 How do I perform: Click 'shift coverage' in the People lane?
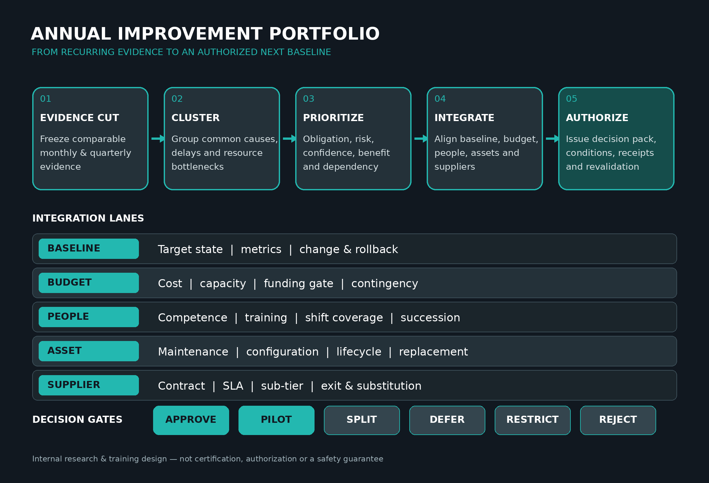pos(344,318)
